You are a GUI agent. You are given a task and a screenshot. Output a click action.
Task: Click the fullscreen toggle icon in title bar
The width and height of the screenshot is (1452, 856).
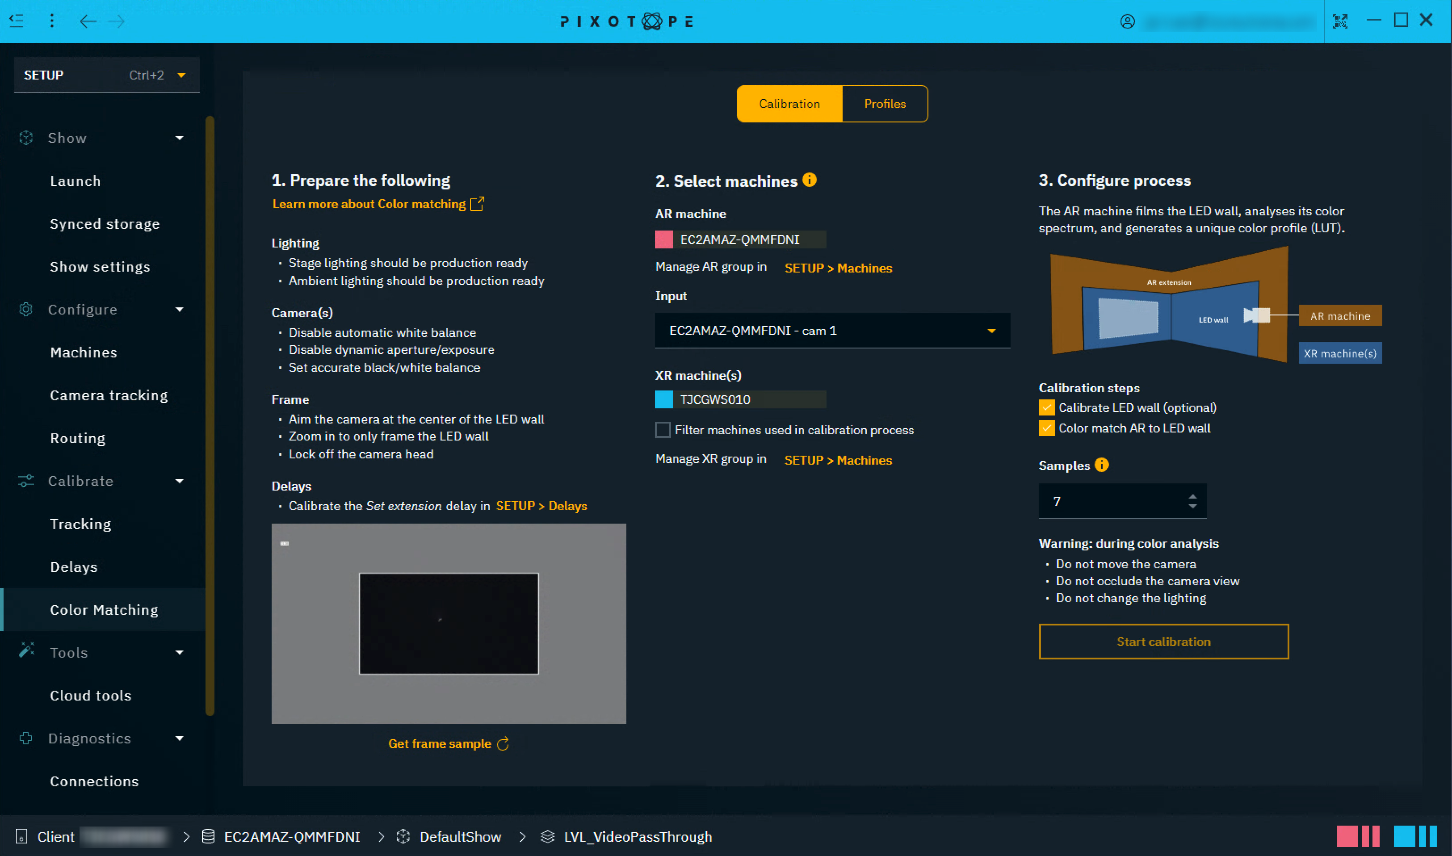pyautogui.click(x=1340, y=21)
